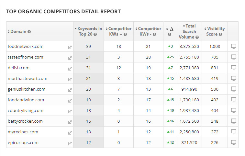Click help icon next to Domain header

tap(29, 32)
